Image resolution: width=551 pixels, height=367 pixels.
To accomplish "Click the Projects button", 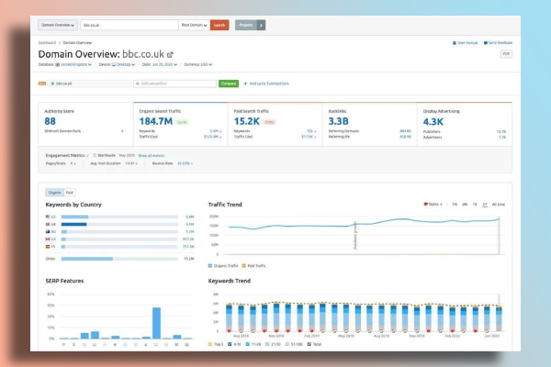I will point(246,25).
